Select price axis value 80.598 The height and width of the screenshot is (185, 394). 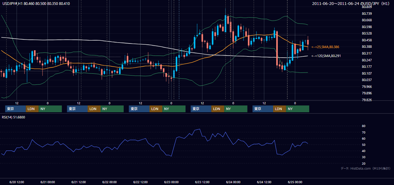coord(367,27)
